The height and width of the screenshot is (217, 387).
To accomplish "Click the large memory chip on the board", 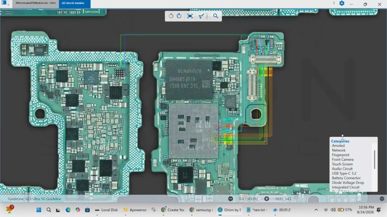I will click(189, 79).
